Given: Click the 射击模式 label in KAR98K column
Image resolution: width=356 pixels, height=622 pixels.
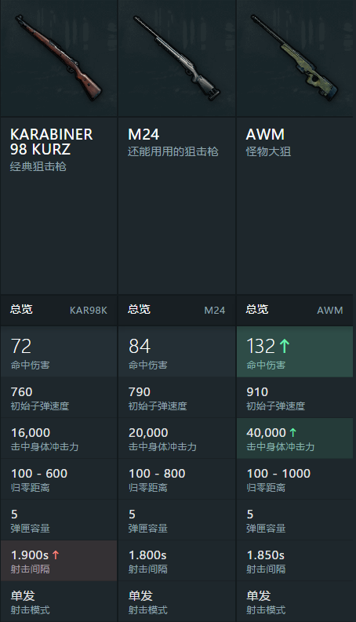Looking at the screenshot, I should click(30, 609).
